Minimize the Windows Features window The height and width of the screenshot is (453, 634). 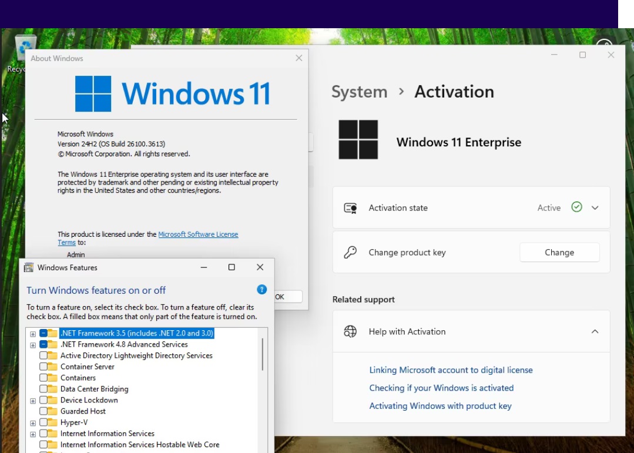tap(204, 267)
